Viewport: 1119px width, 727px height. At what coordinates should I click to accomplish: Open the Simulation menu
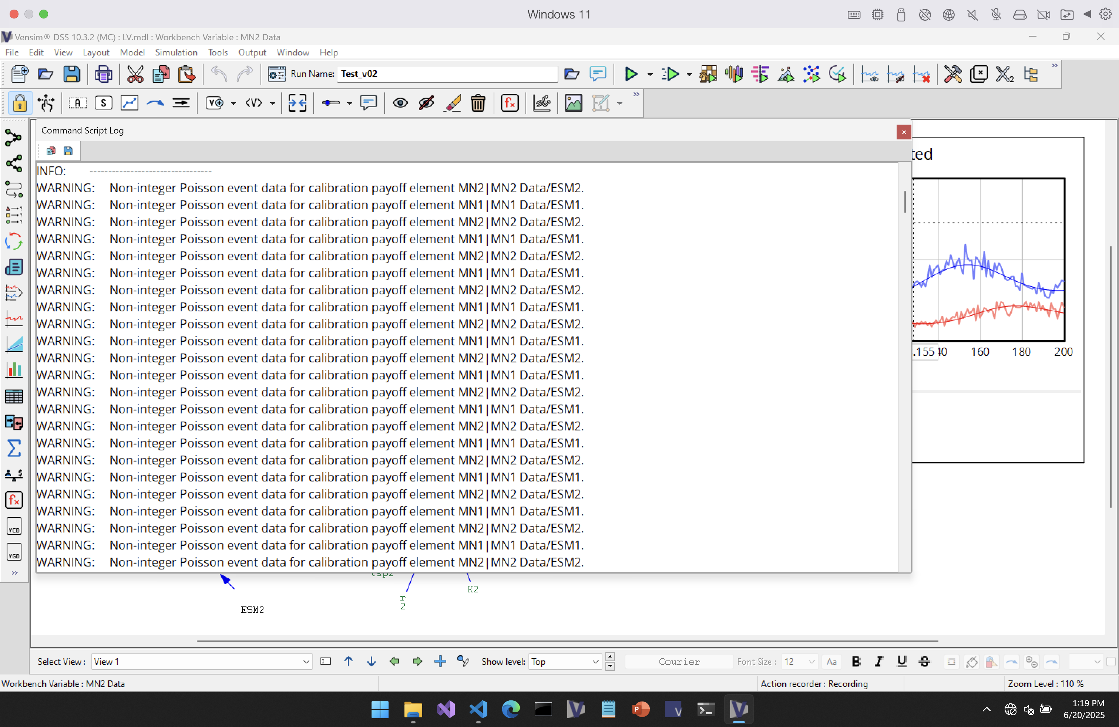(176, 52)
